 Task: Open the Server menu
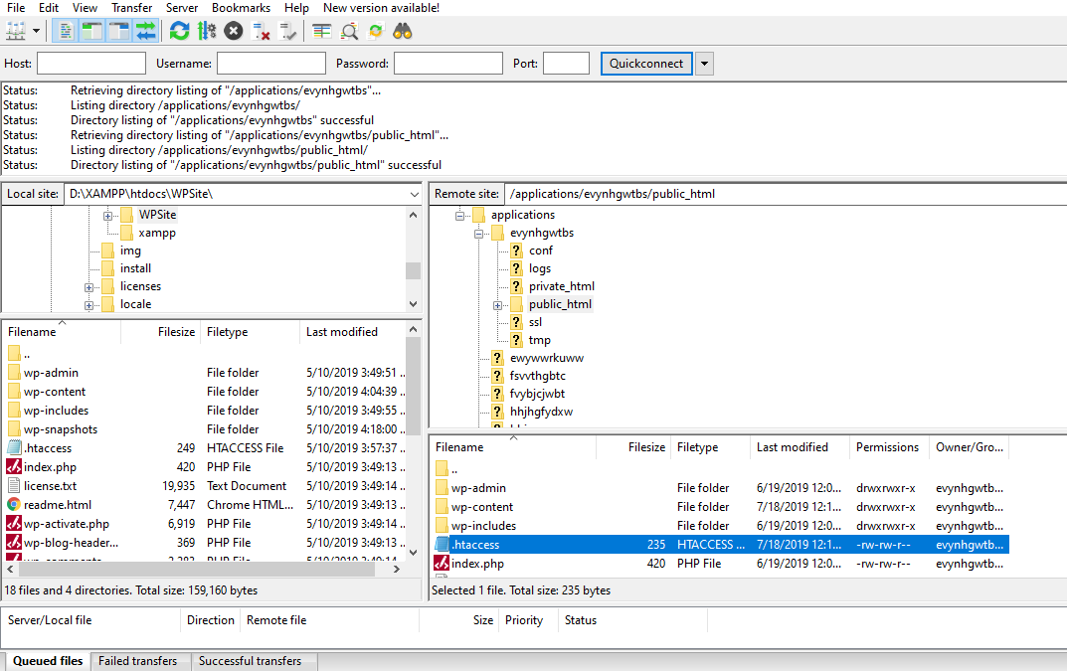pos(182,8)
